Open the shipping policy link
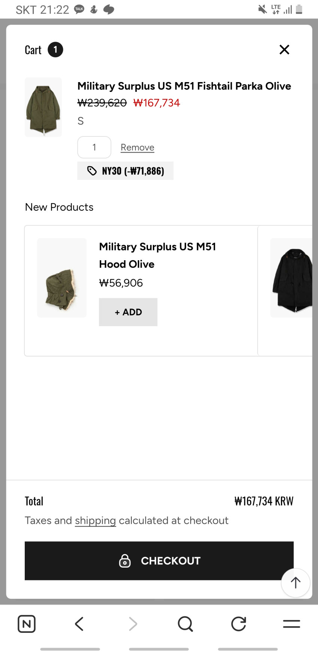The height and width of the screenshot is (655, 318). [x=95, y=520]
